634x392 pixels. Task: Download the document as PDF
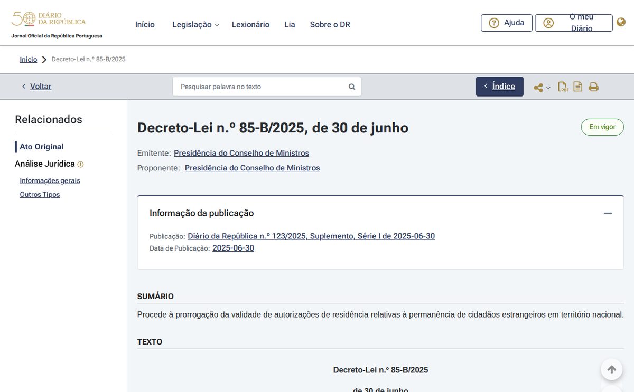(563, 87)
